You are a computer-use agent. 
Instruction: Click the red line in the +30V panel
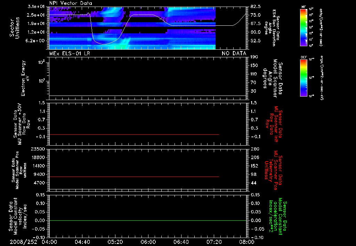pyautogui.click(x=134, y=134)
